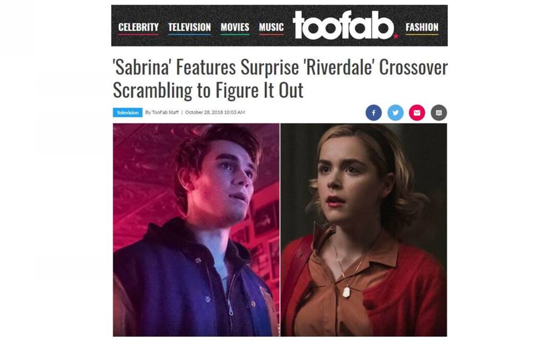Open comments using gray speech icon
This screenshot has height=341, width=559.
pos(439,113)
